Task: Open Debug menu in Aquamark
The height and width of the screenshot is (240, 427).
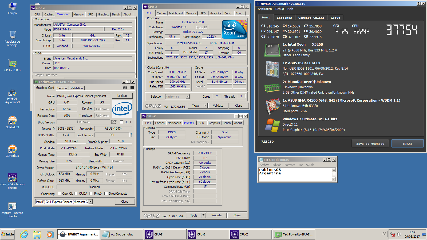Action: 279,9
